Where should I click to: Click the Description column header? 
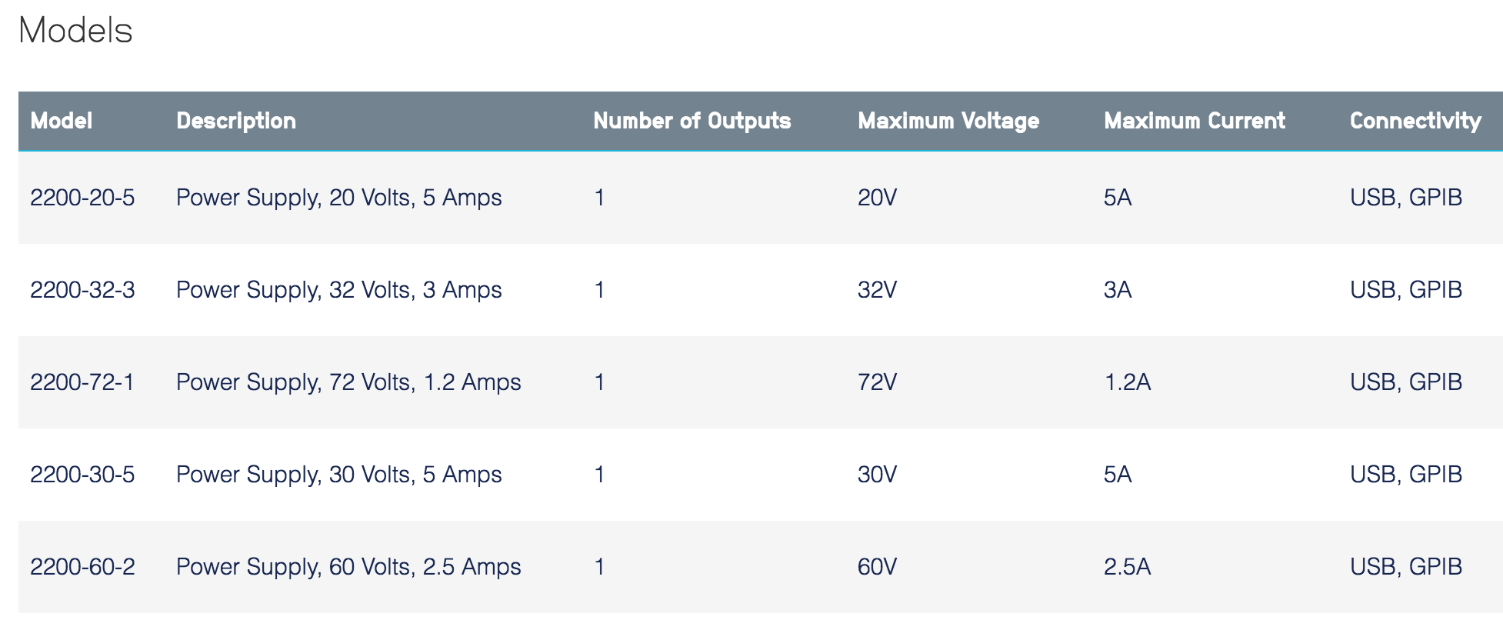(236, 121)
